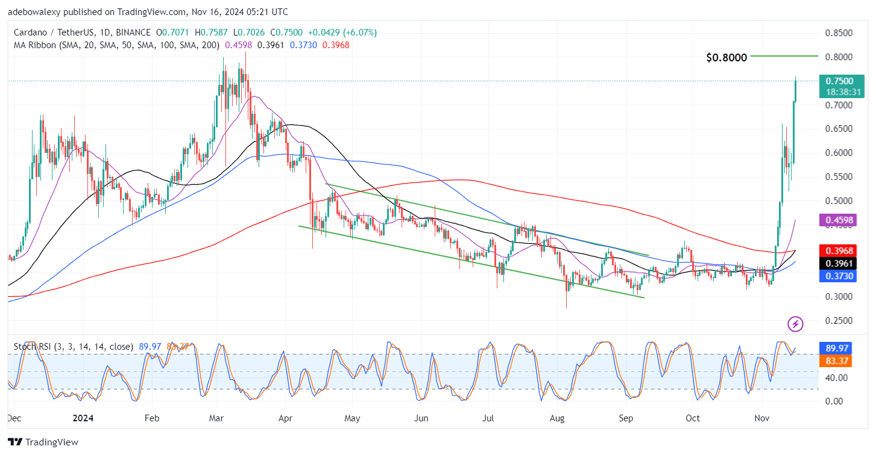Click the 0.5000 price axis label
This screenshot has width=876, height=455.
[x=839, y=201]
